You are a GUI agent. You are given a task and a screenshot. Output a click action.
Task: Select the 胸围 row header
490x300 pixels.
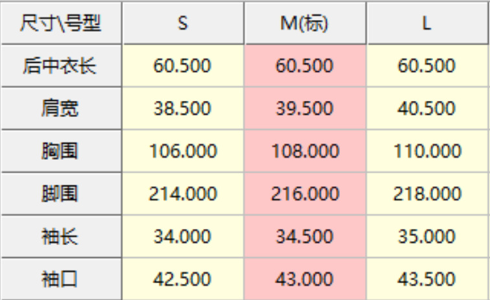pos(61,151)
